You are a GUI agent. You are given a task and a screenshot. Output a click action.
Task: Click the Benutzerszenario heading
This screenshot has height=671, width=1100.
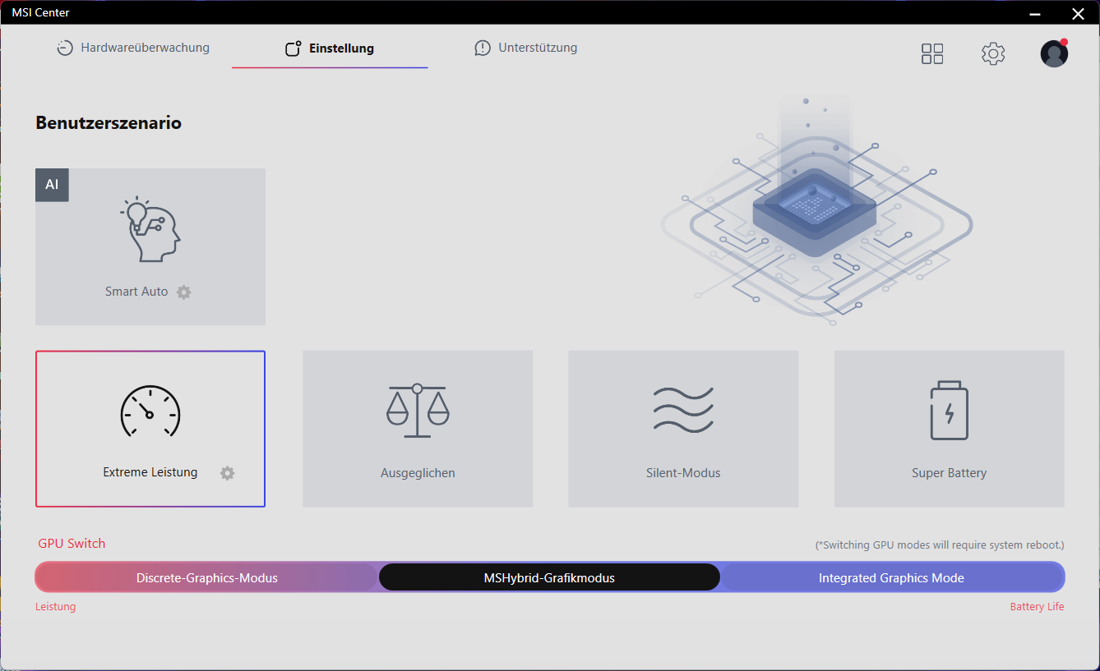(109, 123)
